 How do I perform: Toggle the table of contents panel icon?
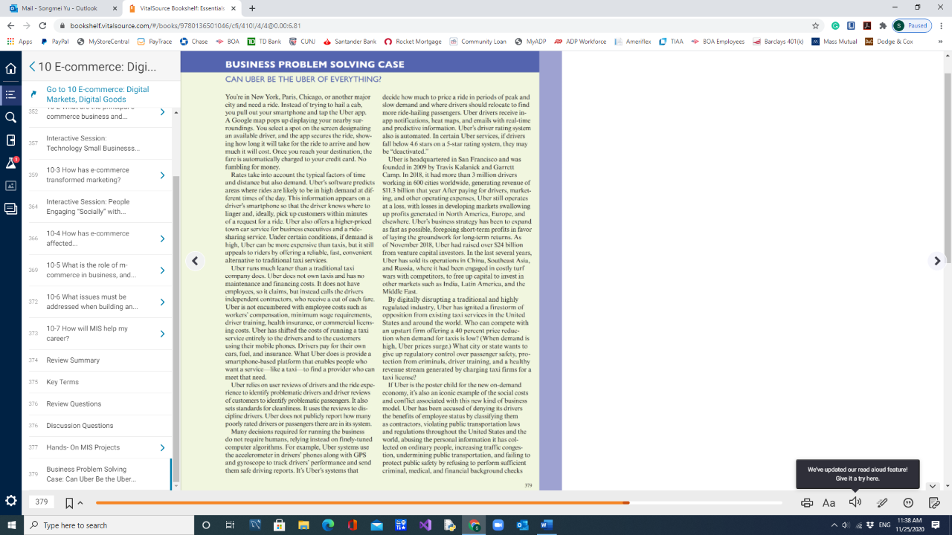click(x=10, y=94)
